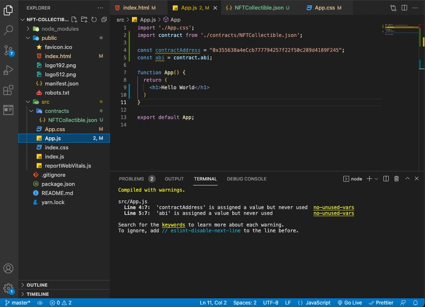Collapse the public folder

click(x=28, y=38)
